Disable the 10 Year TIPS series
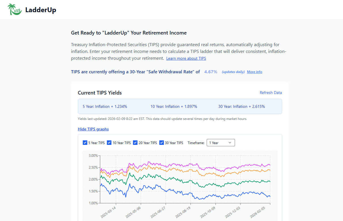 click(109, 143)
